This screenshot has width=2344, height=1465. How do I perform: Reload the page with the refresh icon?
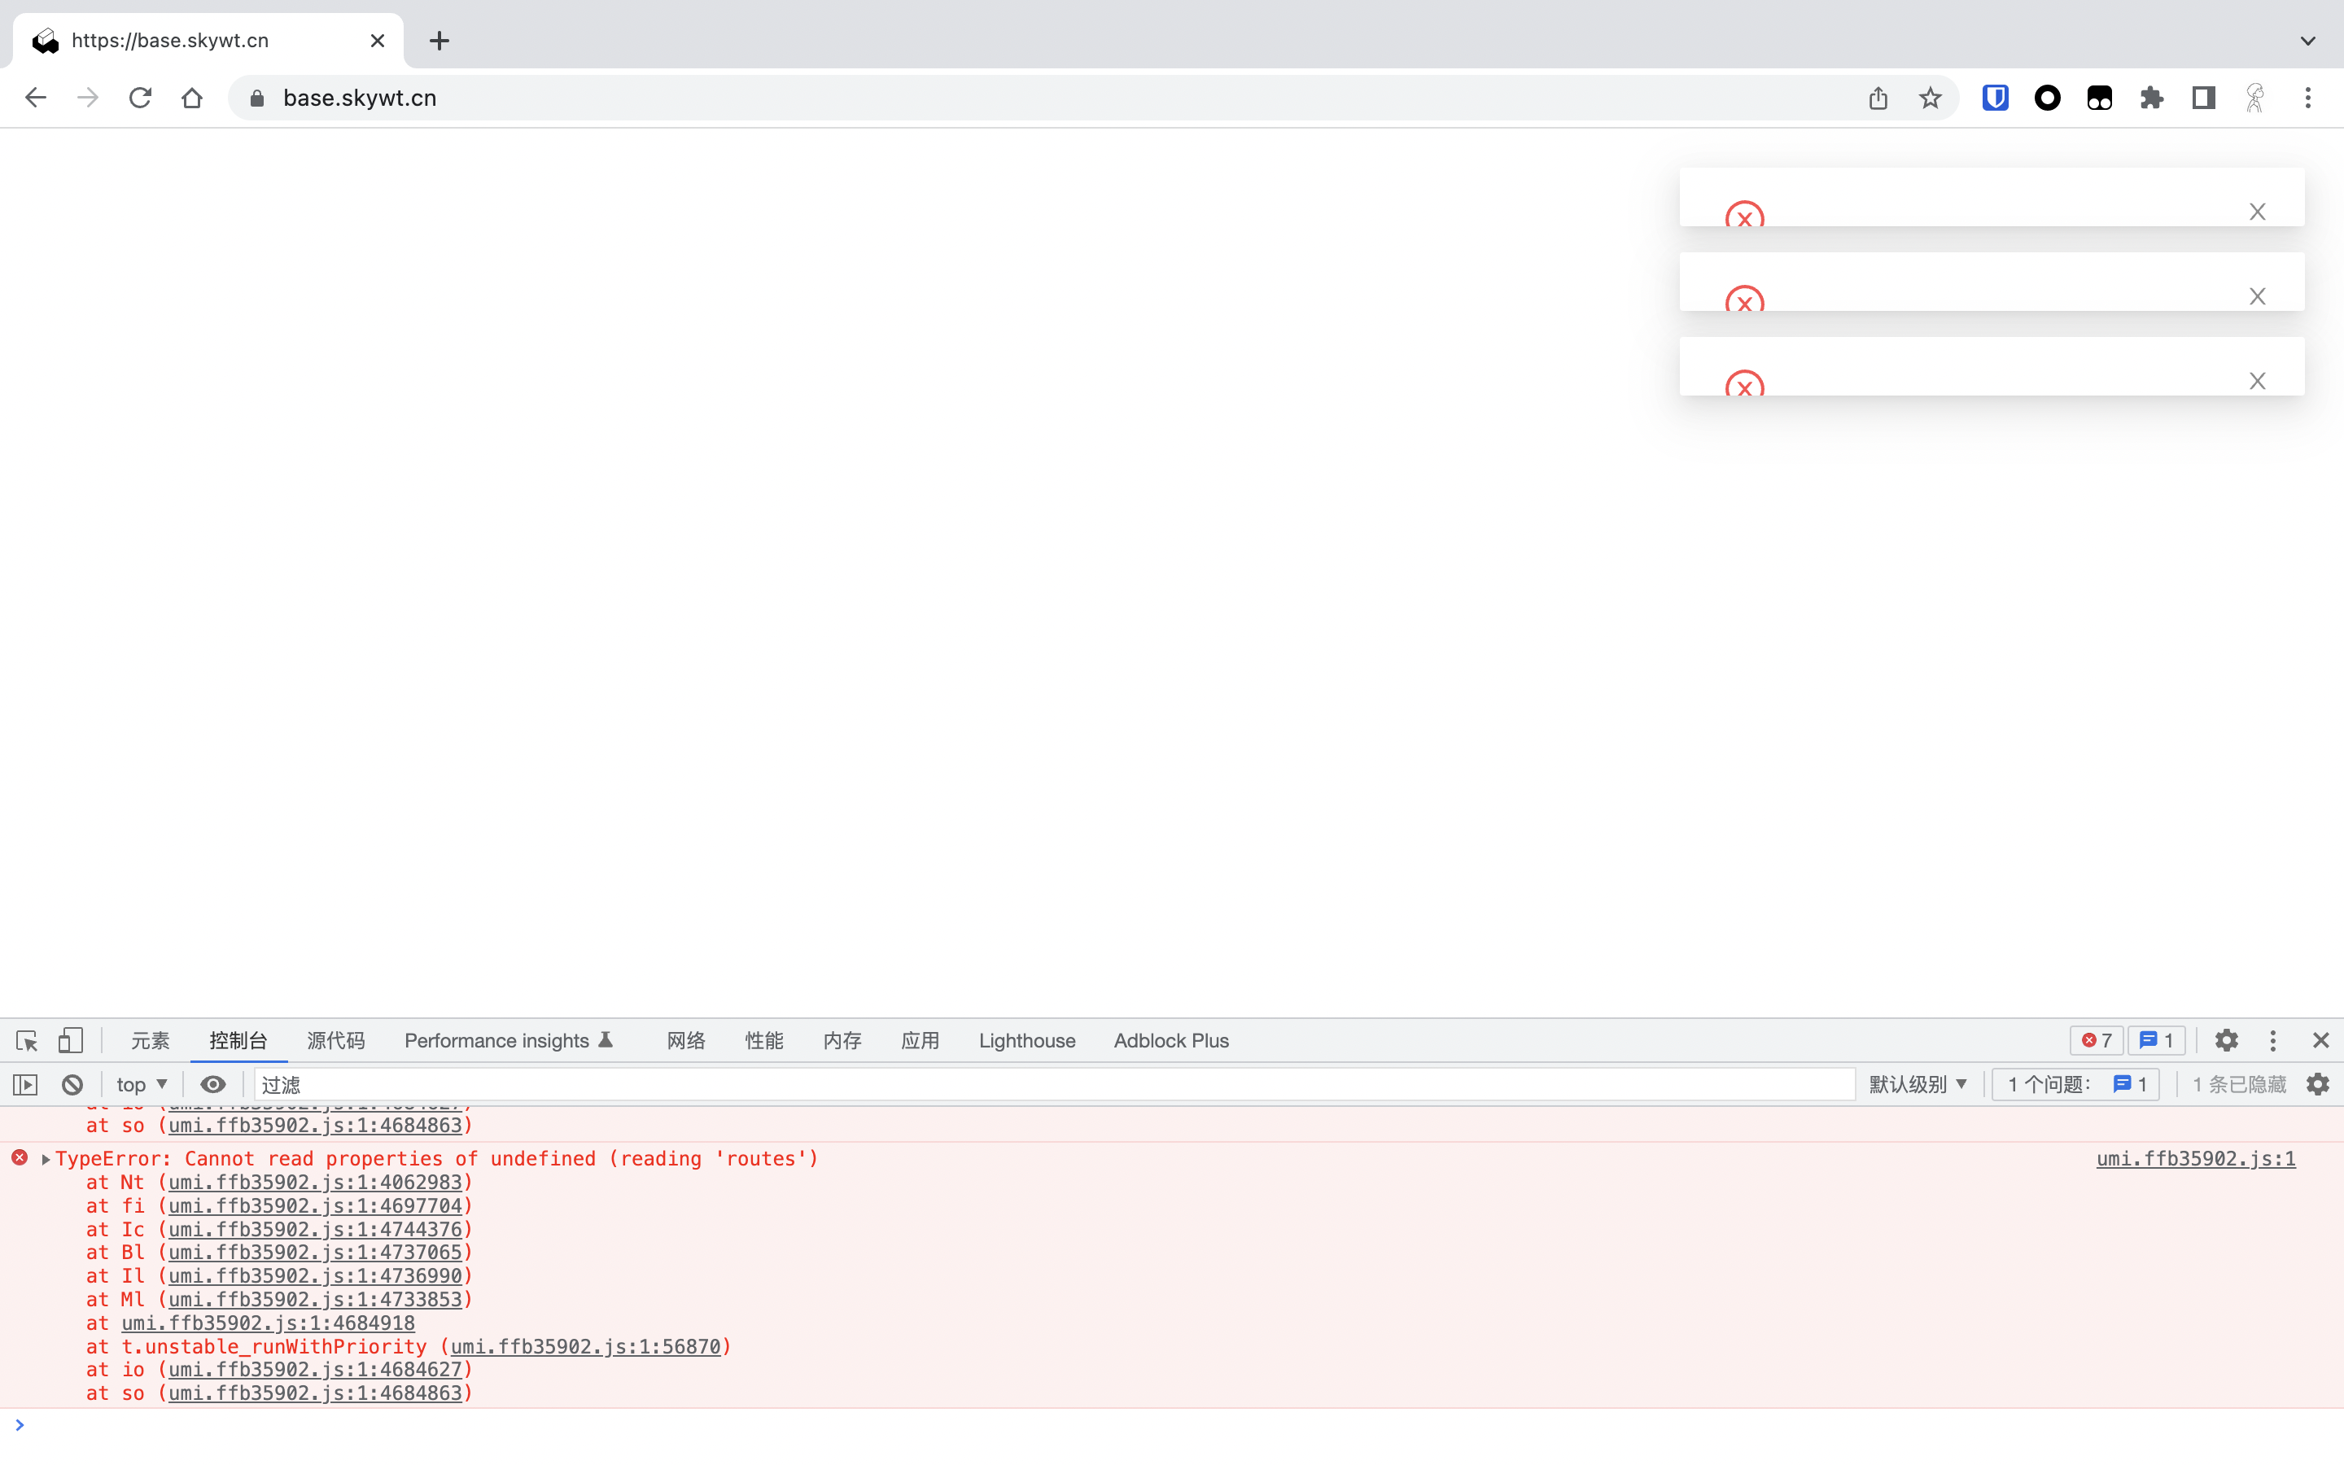(x=141, y=98)
